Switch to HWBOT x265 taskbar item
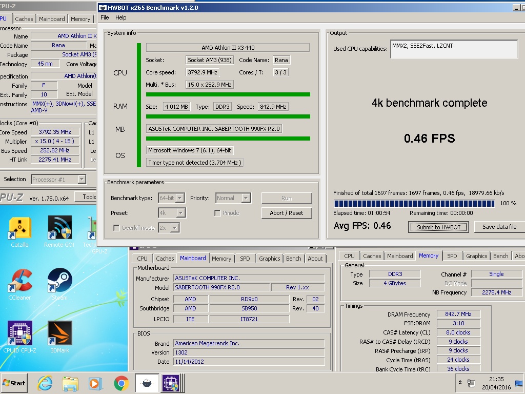 pos(147,383)
